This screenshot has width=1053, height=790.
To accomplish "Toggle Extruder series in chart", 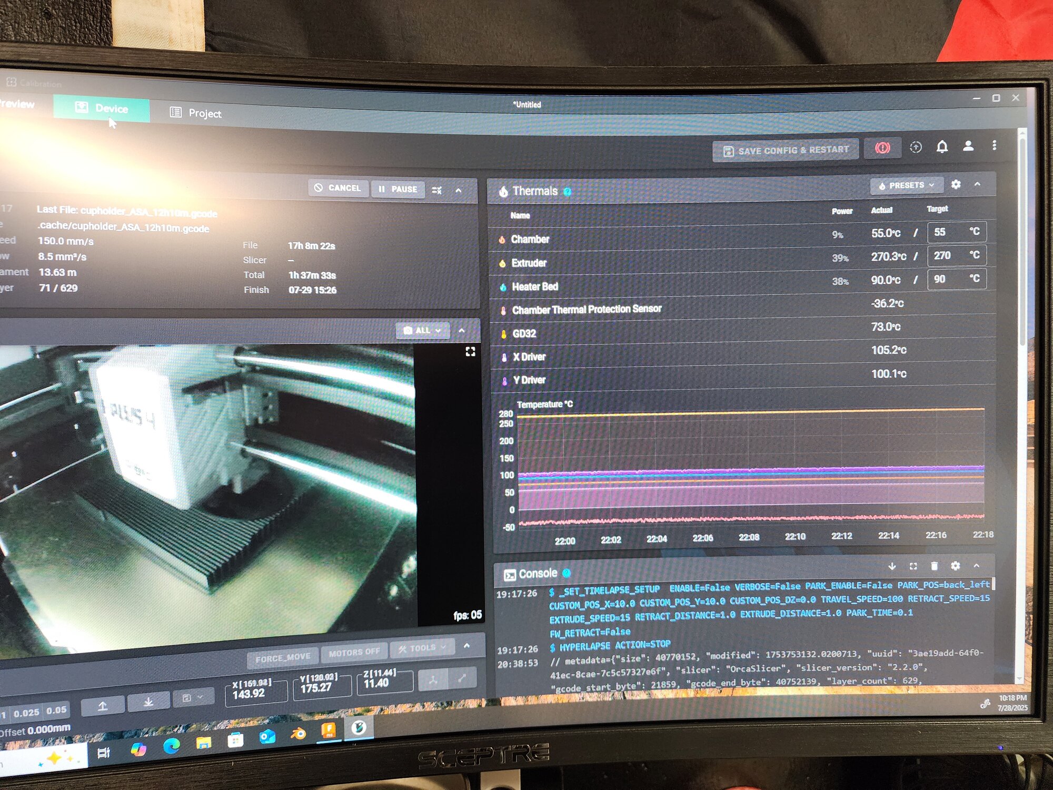I will click(529, 263).
